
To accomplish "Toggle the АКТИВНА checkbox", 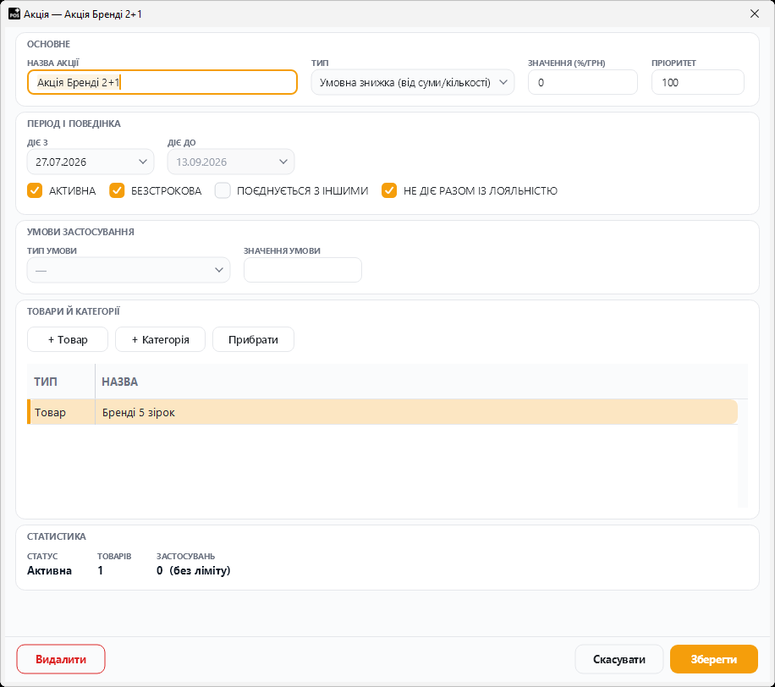I will (35, 190).
